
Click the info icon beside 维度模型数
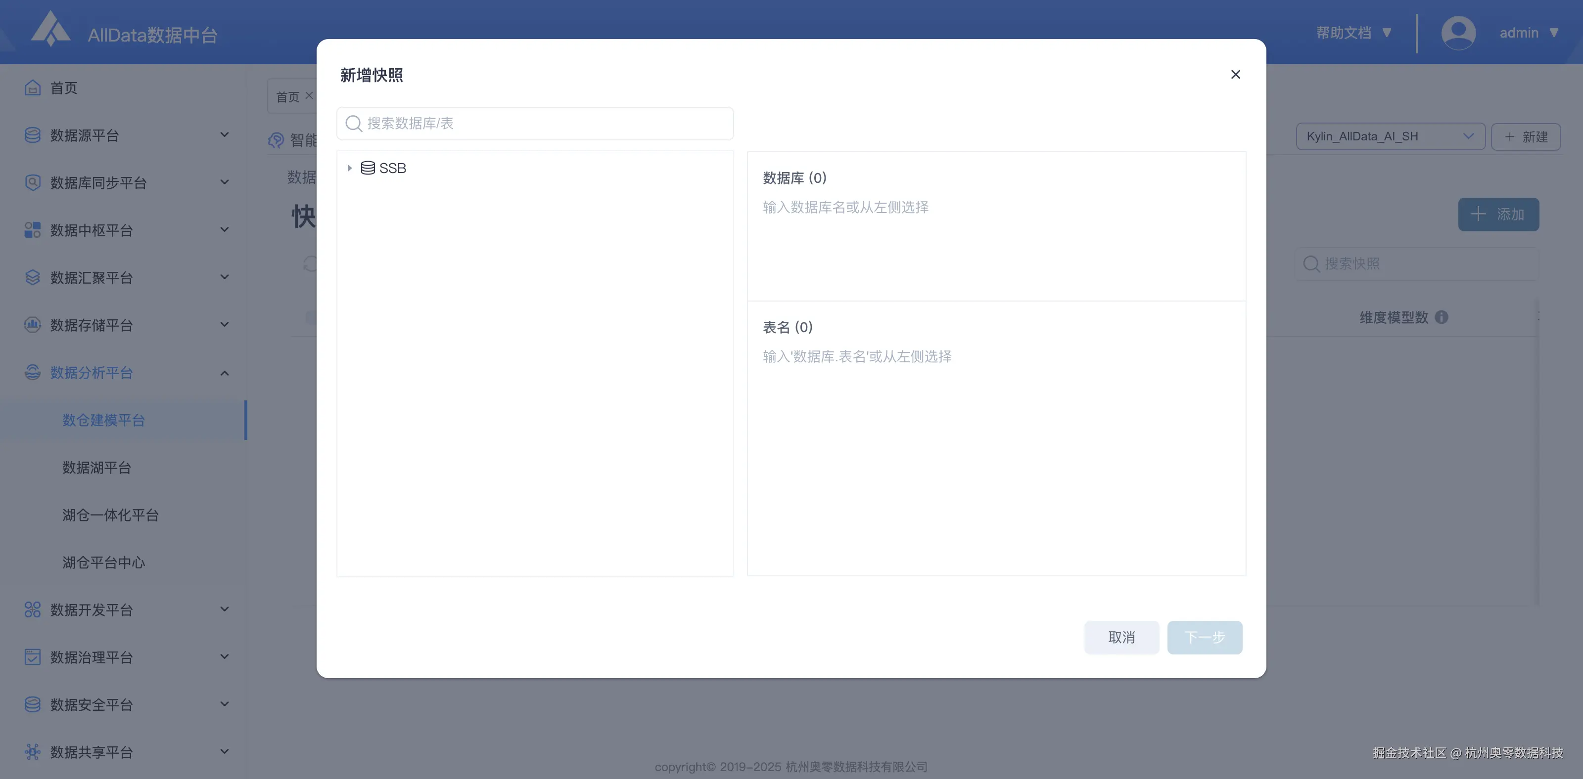coord(1441,317)
